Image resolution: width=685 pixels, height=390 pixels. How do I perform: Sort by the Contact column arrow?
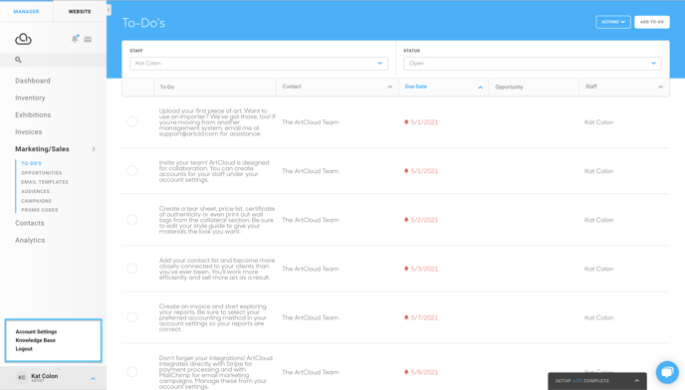(389, 87)
